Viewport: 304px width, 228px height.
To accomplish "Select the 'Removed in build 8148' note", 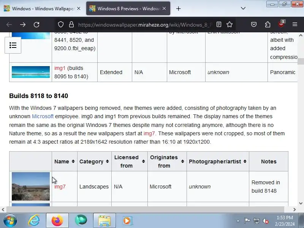I will pos(266,187).
